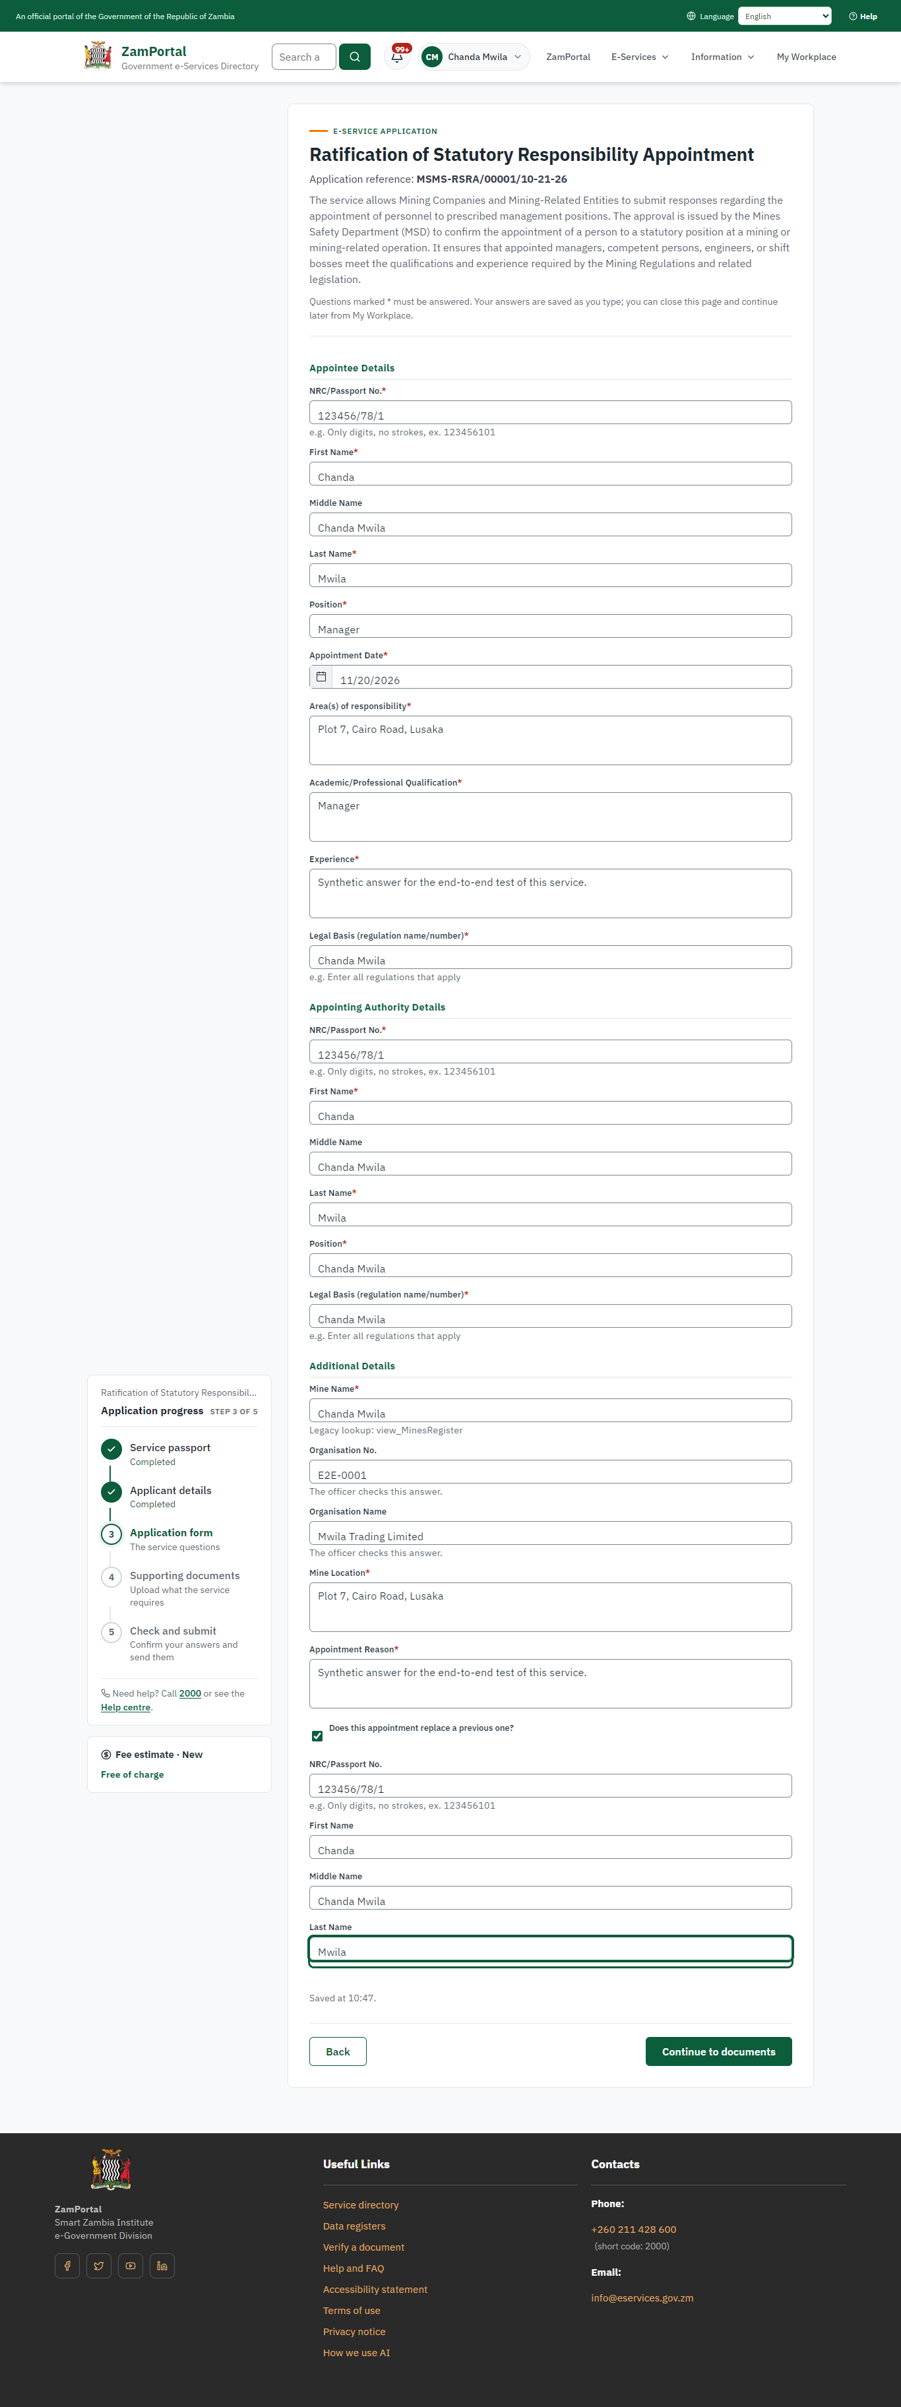Click the header search input field
Screen dimensions: 901x2407
coord(304,57)
